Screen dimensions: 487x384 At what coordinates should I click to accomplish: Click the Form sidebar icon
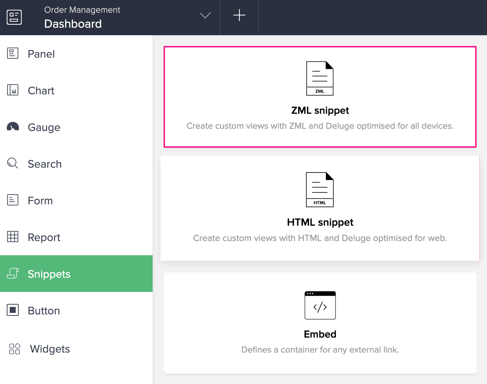[x=13, y=200]
